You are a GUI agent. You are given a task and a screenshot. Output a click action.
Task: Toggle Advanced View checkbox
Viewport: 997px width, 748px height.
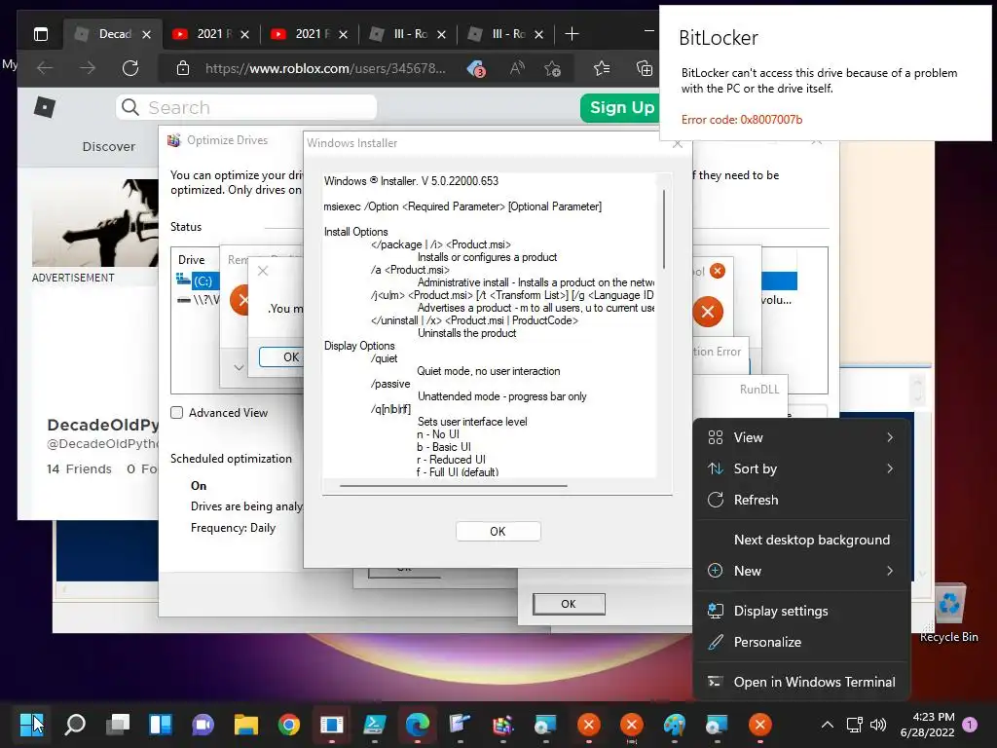point(177,412)
